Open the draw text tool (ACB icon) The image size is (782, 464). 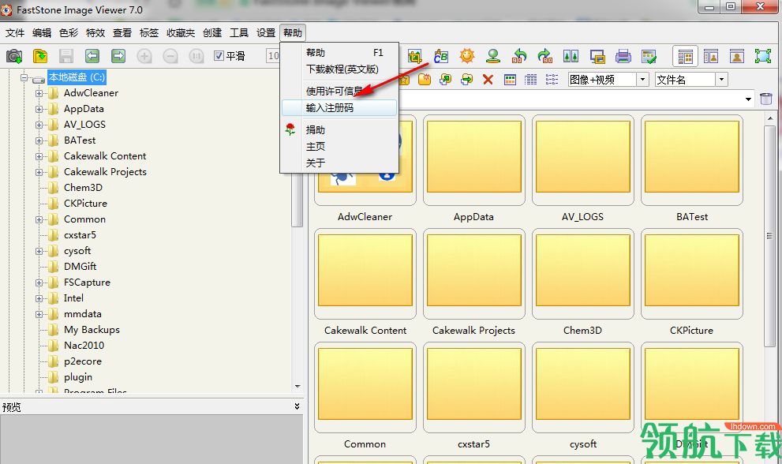coord(441,56)
